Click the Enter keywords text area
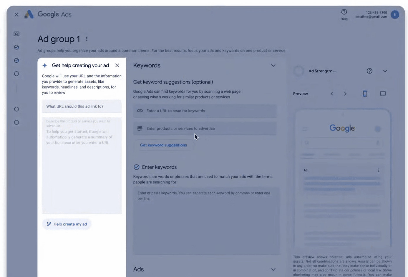The image size is (408, 277). pos(207,221)
